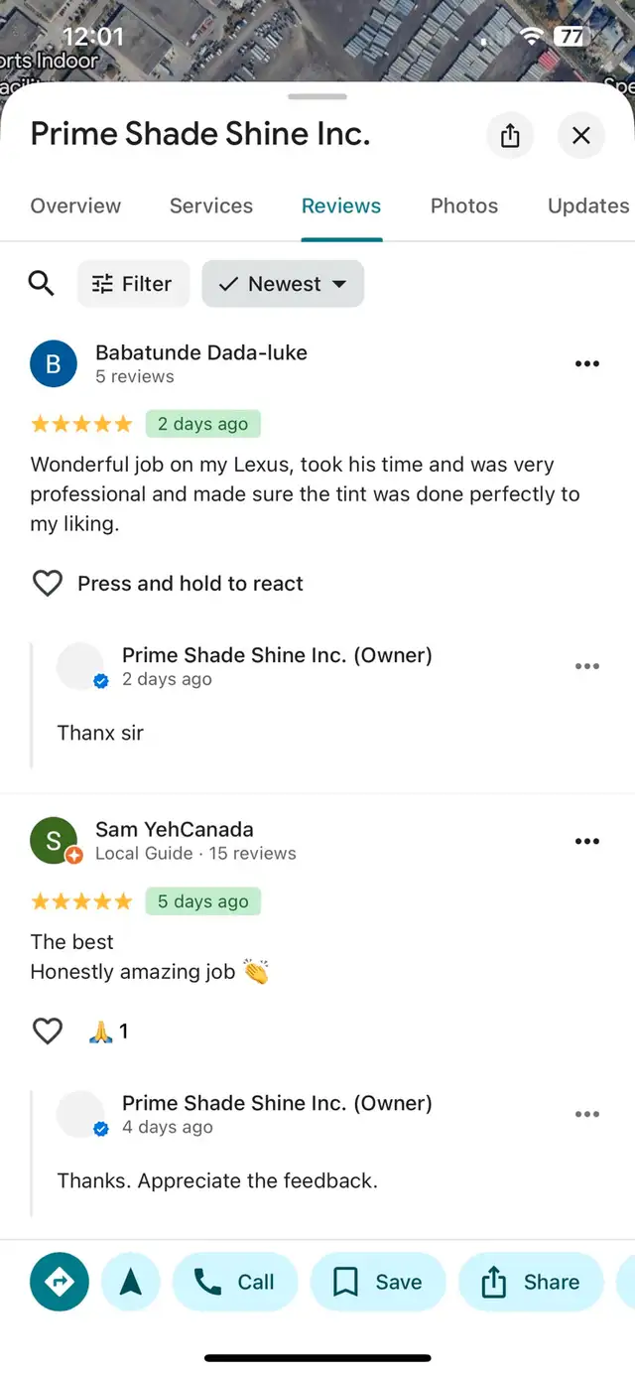Go to the Services tab
The width and height of the screenshot is (635, 1374).
(211, 206)
